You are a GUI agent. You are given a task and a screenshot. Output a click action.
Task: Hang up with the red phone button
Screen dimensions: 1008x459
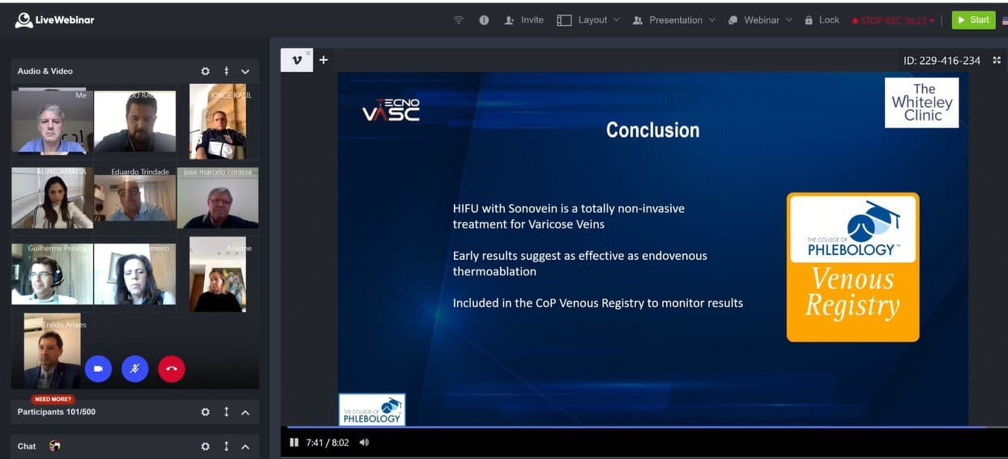172,369
